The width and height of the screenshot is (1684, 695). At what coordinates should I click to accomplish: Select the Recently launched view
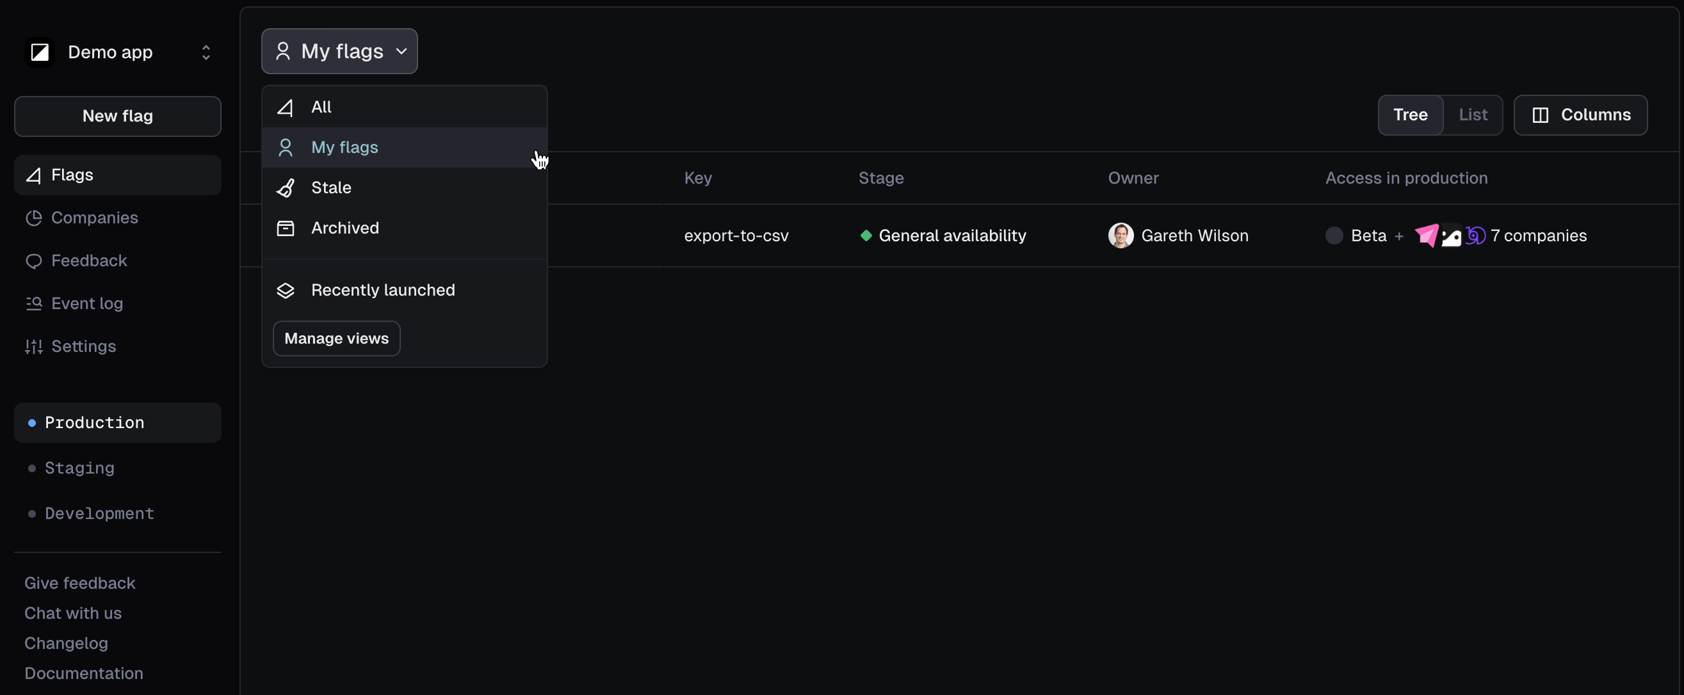point(405,291)
